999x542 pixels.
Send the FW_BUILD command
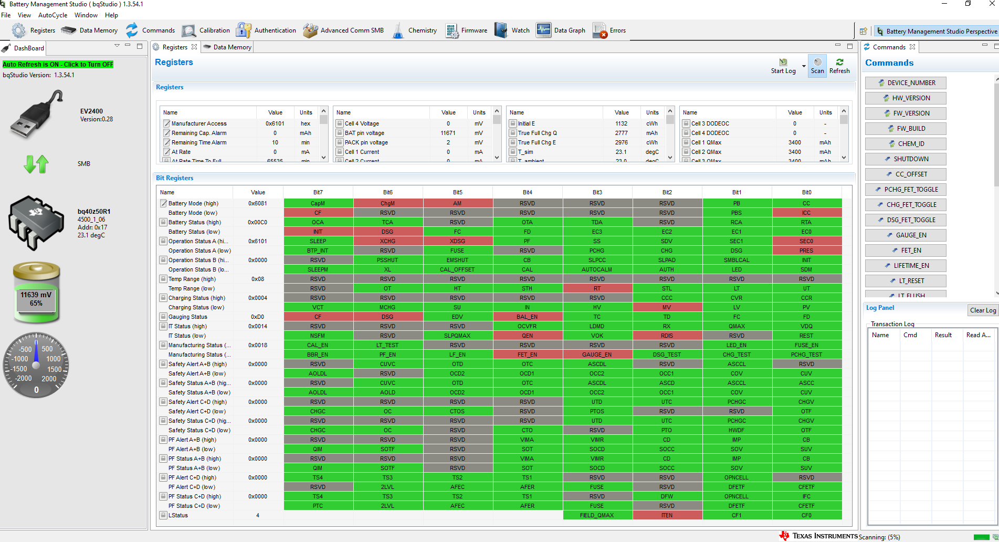(x=906, y=129)
